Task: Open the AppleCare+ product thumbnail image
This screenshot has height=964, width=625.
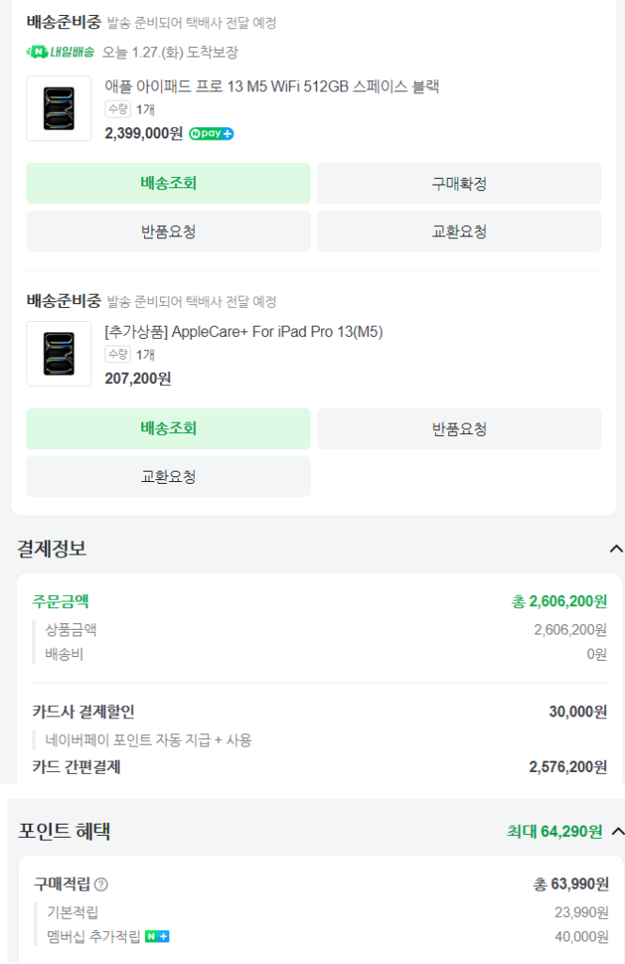Action: tap(58, 354)
